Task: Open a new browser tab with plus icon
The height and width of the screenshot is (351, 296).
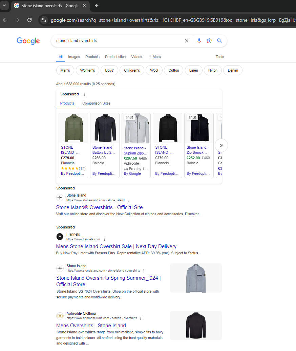Action: (x=97, y=5)
